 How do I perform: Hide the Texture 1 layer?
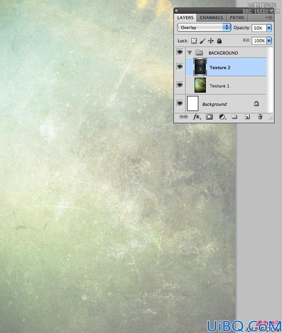[x=180, y=85]
